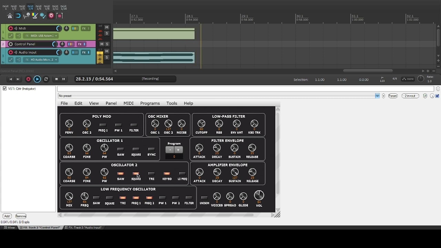Stop playback with the stop button
The height and width of the screenshot is (248, 441).
[57, 79]
